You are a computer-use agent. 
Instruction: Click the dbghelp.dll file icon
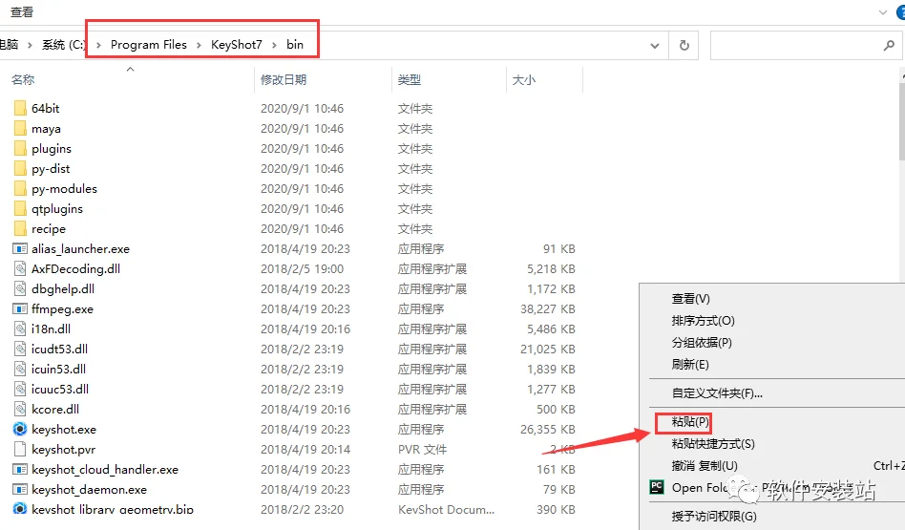point(20,288)
